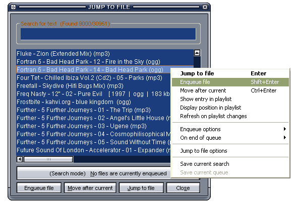Click the Move after current button
The width and height of the screenshot is (295, 202).
(x=90, y=188)
